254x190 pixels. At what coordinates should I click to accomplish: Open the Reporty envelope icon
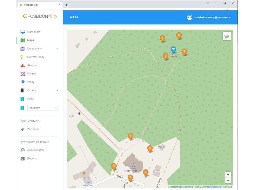tap(23, 159)
